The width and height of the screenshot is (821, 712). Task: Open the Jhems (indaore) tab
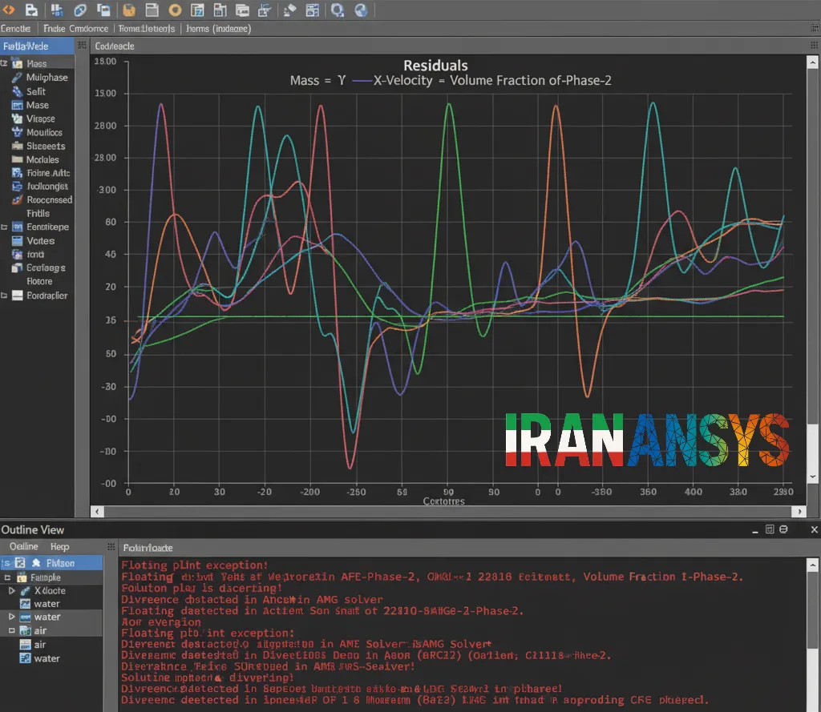(218, 29)
